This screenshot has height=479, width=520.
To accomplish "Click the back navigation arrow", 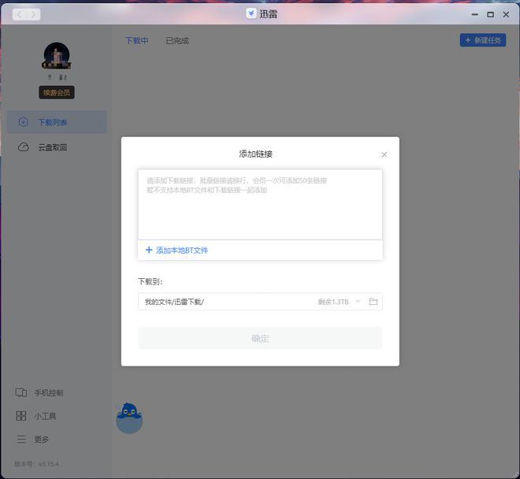I will [20, 14].
